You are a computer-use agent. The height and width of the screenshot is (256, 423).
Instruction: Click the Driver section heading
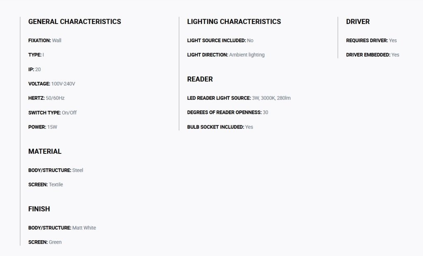358,22
